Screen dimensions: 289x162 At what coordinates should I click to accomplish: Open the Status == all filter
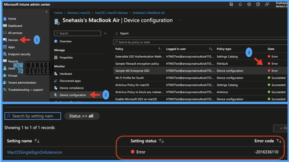(x=82, y=116)
